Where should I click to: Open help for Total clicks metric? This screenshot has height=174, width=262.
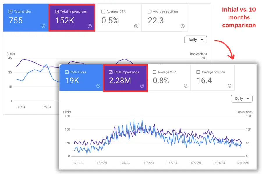click(x=43, y=26)
